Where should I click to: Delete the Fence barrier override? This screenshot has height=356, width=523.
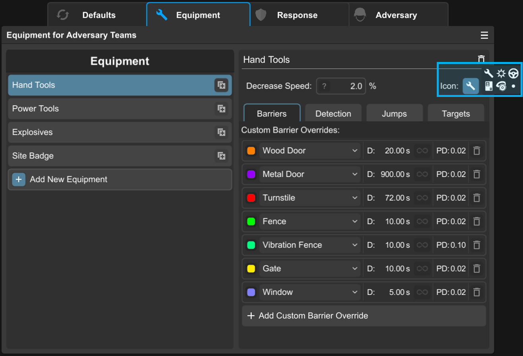(x=477, y=221)
